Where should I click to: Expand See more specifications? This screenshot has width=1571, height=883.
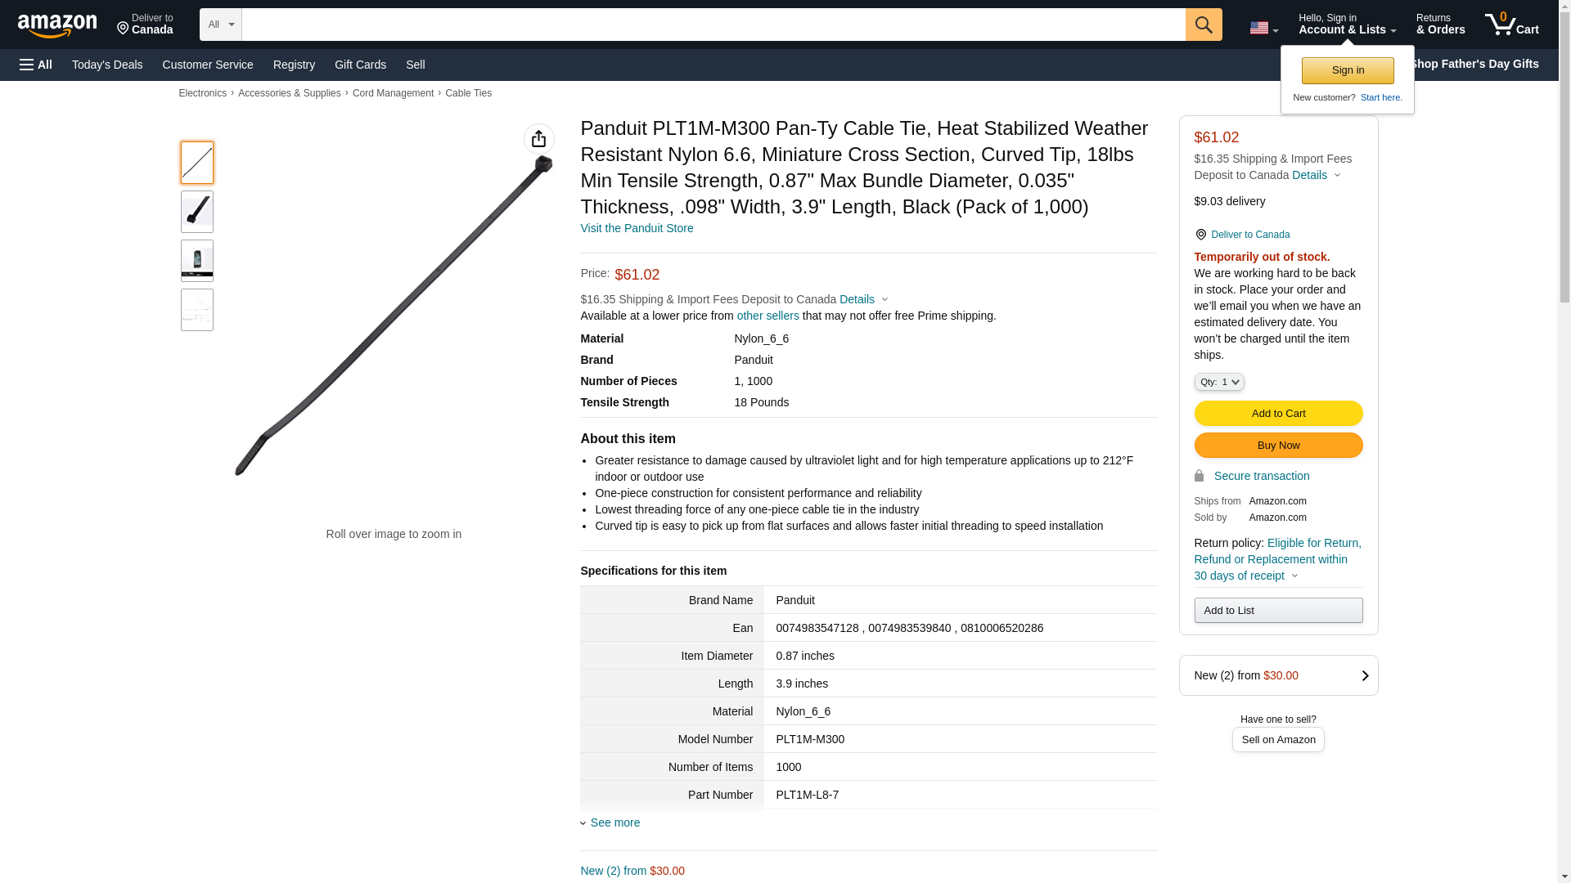point(614,822)
